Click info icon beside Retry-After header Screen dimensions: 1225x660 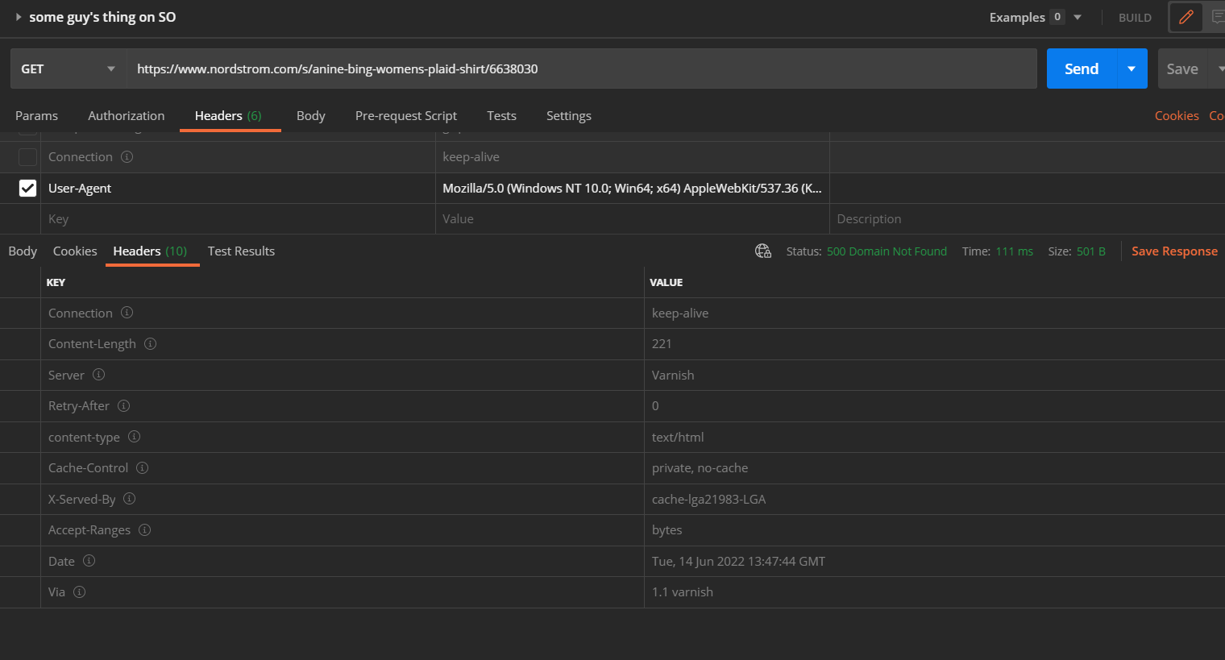[x=123, y=405]
